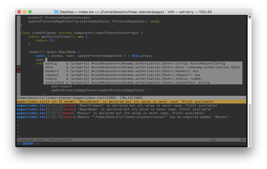
Task: Click the second red >> error sign marker
Action: tap(19, 71)
